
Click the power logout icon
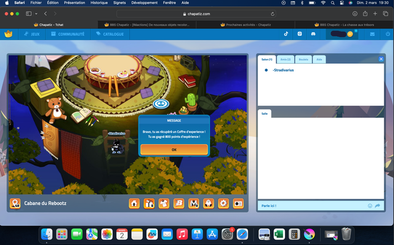pyautogui.click(x=388, y=34)
